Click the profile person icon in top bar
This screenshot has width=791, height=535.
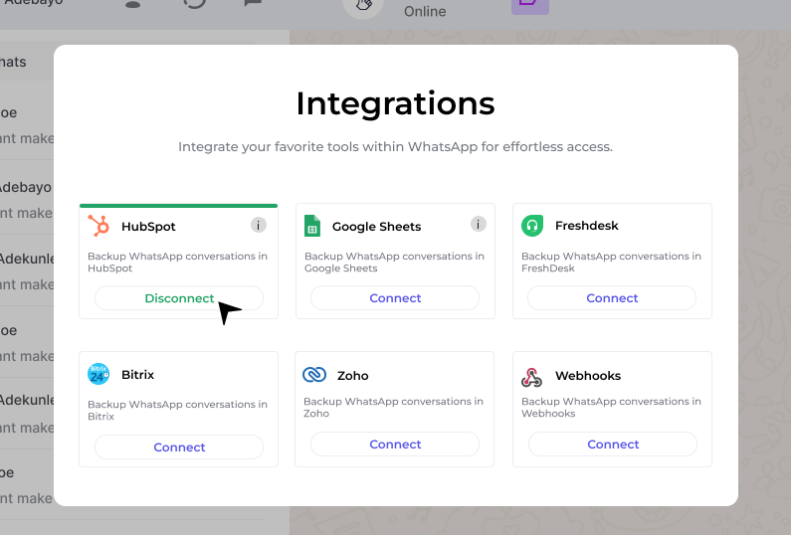(x=132, y=4)
